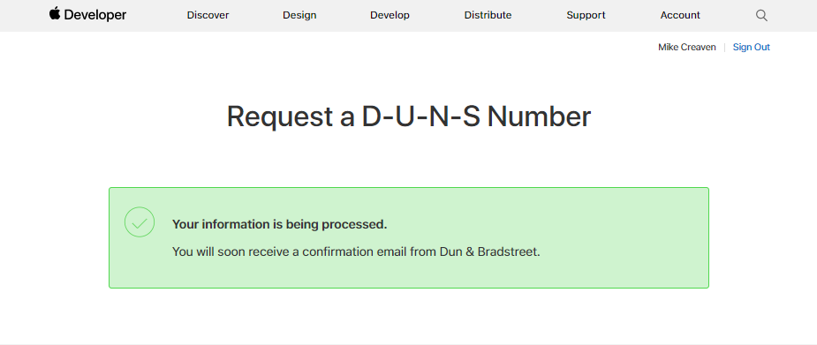Click the Request a D-U-N-S Number heading
The height and width of the screenshot is (345, 817).
[x=409, y=116]
